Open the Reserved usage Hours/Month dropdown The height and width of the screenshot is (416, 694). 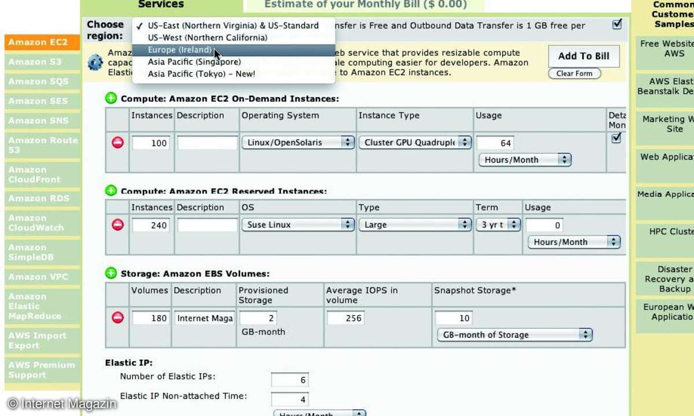coord(574,242)
